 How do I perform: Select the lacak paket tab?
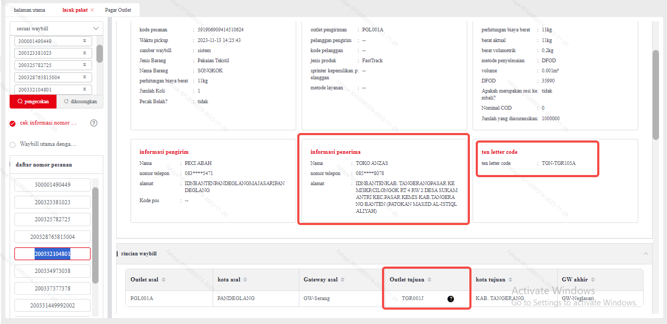pos(75,10)
